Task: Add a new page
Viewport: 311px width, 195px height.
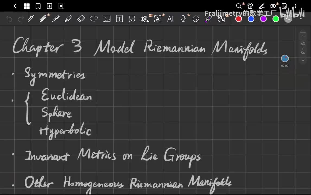Action: [49, 6]
